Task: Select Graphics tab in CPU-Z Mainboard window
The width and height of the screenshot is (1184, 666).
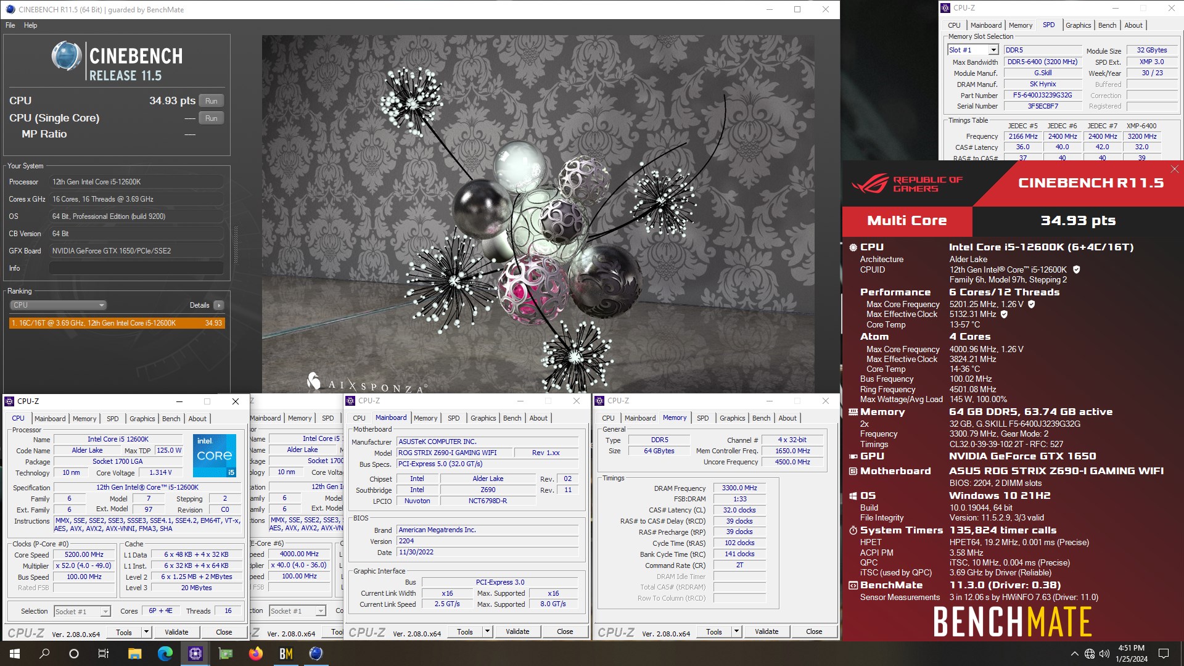Action: (483, 418)
